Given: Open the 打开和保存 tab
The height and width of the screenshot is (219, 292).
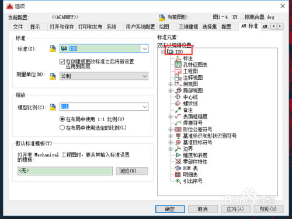Looking at the screenshot, I should pos(62,27).
